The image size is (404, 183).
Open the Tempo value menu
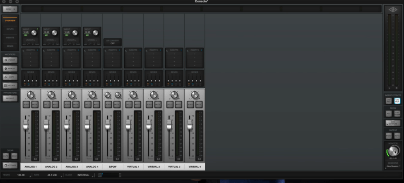tap(22, 175)
